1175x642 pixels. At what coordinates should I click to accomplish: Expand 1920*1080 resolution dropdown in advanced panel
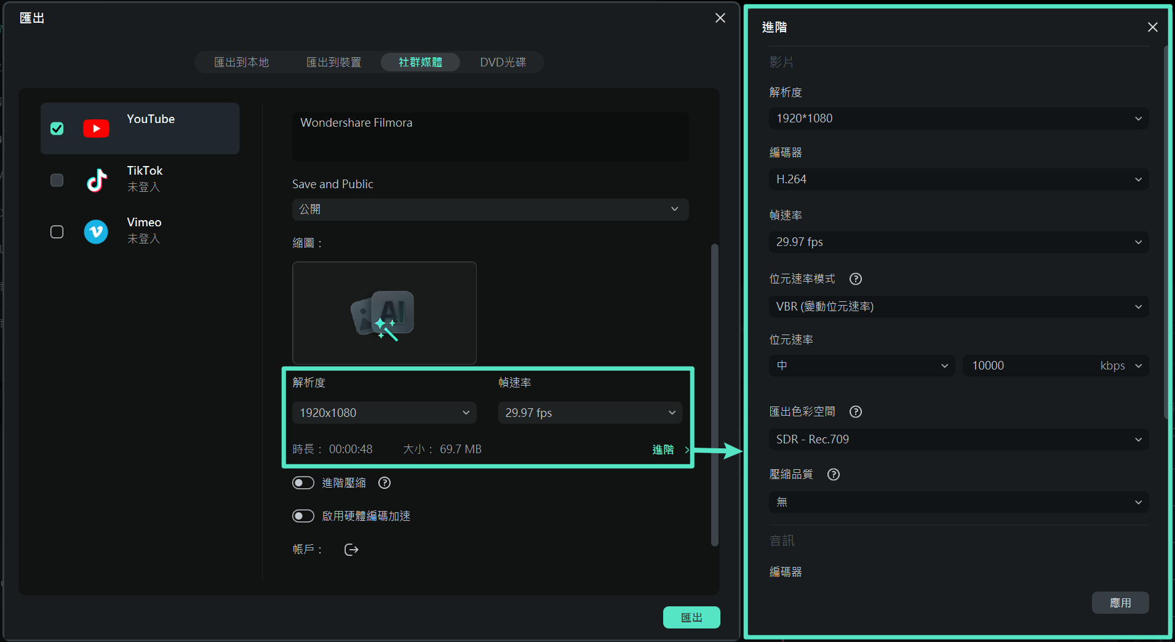958,118
